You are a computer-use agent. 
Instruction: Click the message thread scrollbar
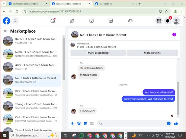coord(178,98)
